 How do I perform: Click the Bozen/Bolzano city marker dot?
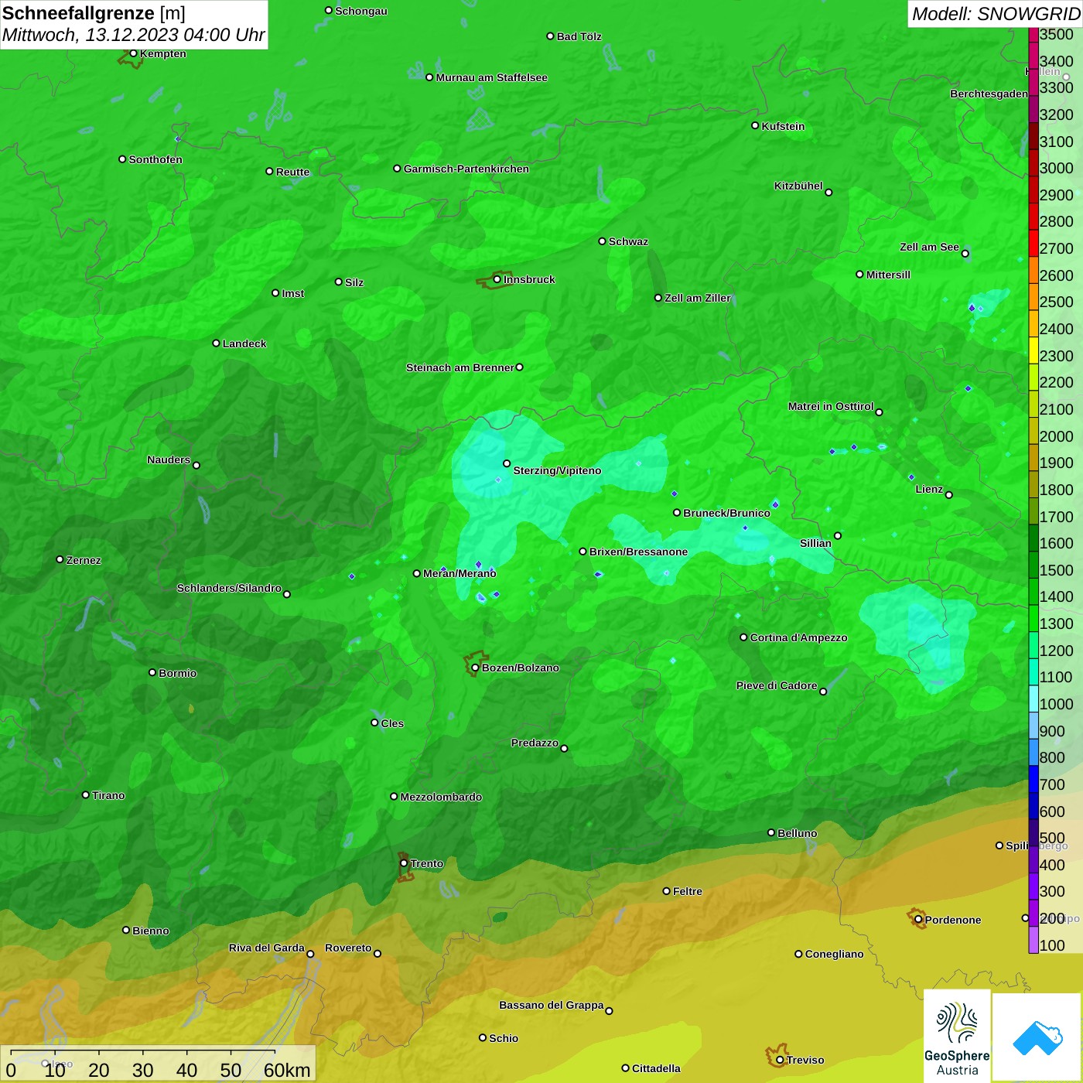(475, 668)
